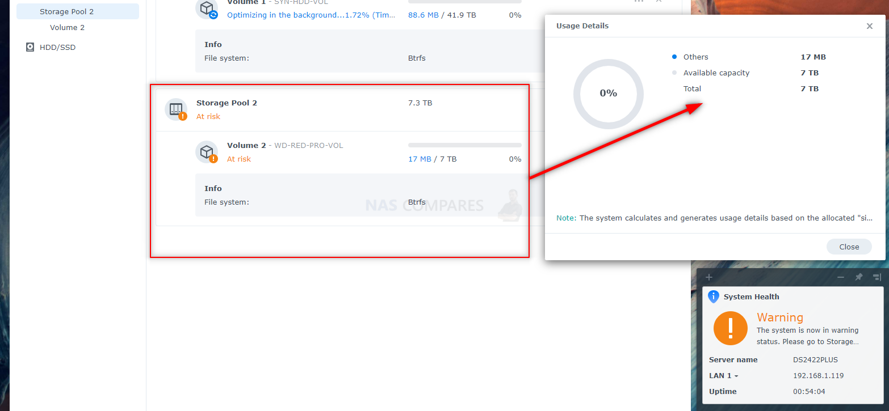This screenshot has width=889, height=411.
Task: Click the Volume 2 cube warning icon
Action: tap(207, 151)
